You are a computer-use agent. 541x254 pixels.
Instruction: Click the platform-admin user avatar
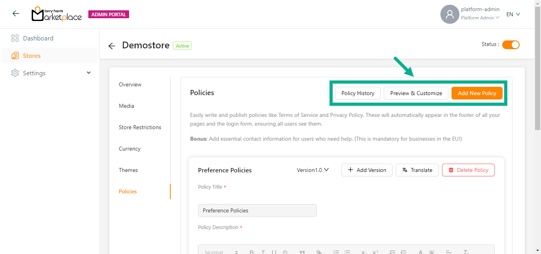coord(450,14)
